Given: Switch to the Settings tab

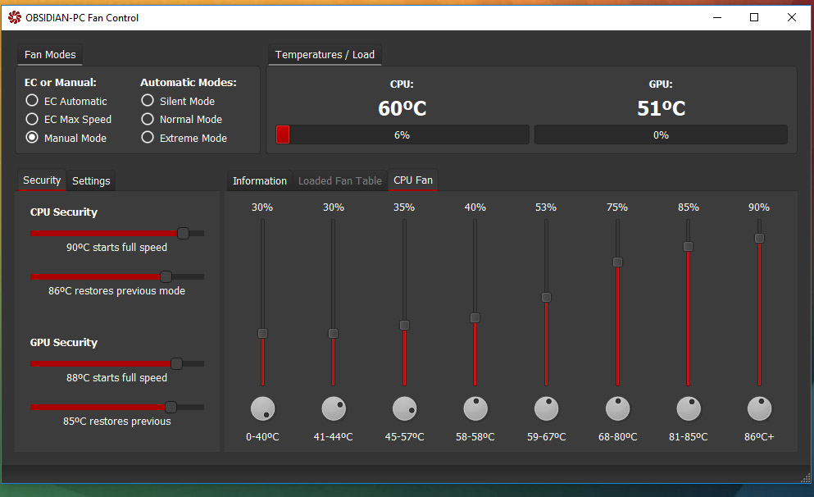Looking at the screenshot, I should 91,180.
